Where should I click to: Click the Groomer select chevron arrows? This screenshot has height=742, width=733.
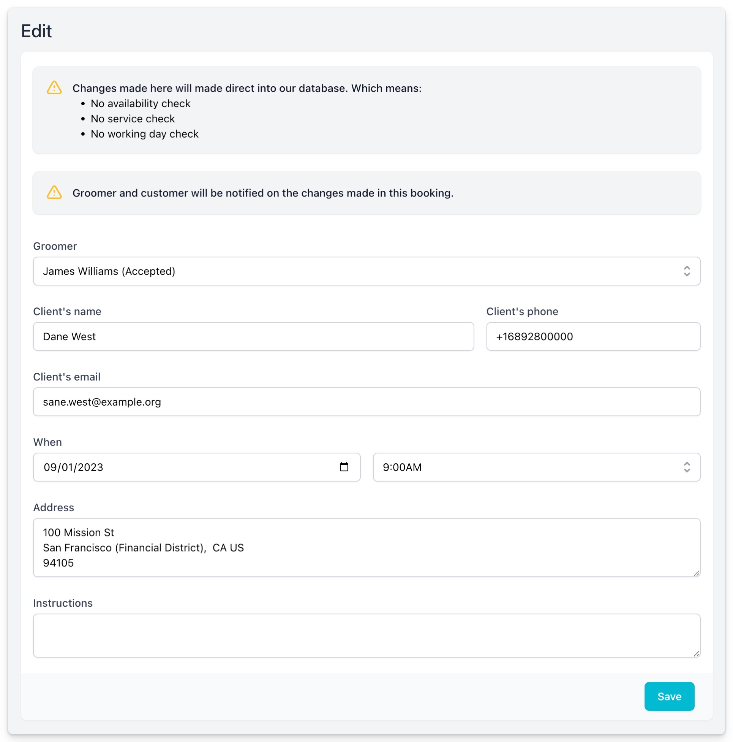pyautogui.click(x=687, y=271)
